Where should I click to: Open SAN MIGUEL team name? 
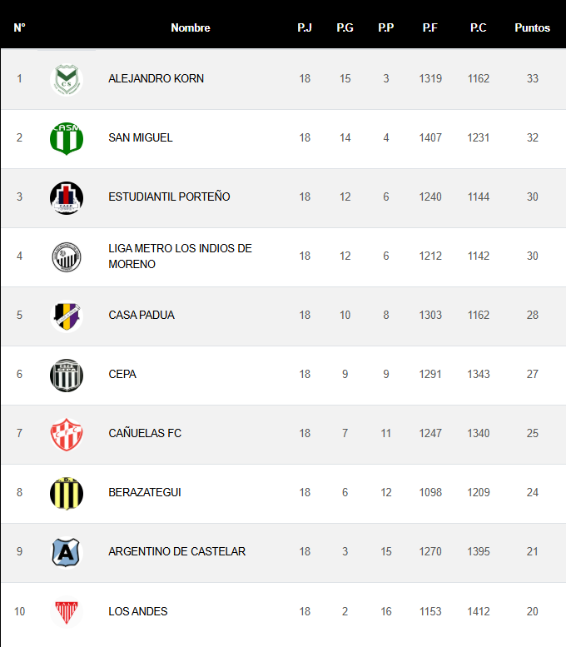tap(141, 138)
